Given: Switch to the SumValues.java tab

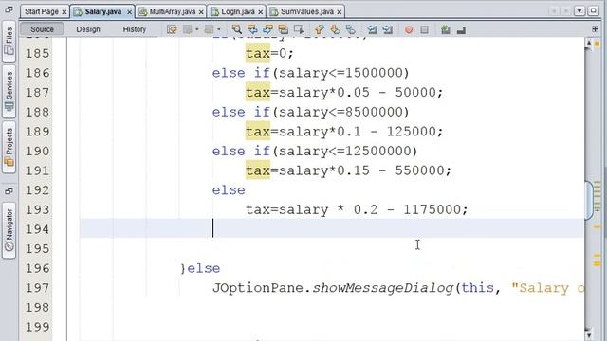Looking at the screenshot, I should [306, 11].
